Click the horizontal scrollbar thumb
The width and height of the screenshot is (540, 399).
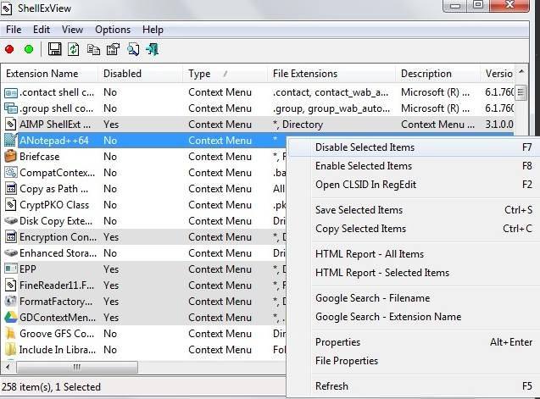click(77, 367)
